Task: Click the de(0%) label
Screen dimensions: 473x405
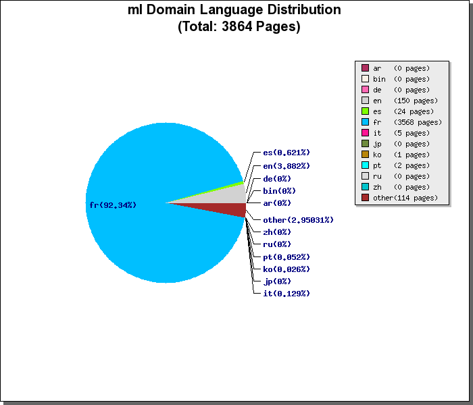Action: click(277, 179)
